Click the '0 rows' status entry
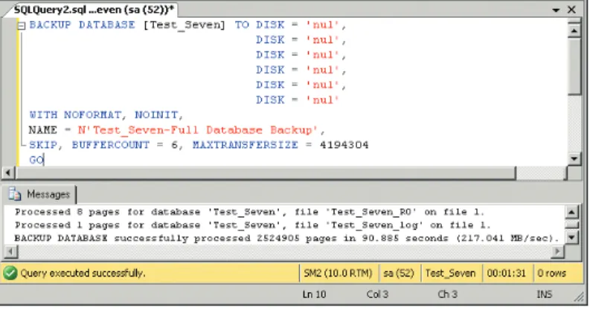 tap(551, 273)
